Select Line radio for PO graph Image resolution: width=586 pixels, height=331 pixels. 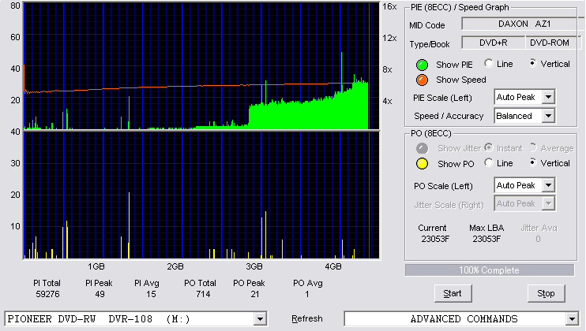coord(488,162)
